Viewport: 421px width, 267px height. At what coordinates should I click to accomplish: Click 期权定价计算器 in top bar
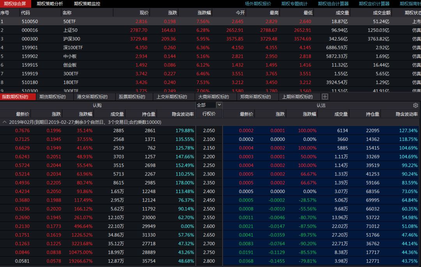tap(374, 4)
